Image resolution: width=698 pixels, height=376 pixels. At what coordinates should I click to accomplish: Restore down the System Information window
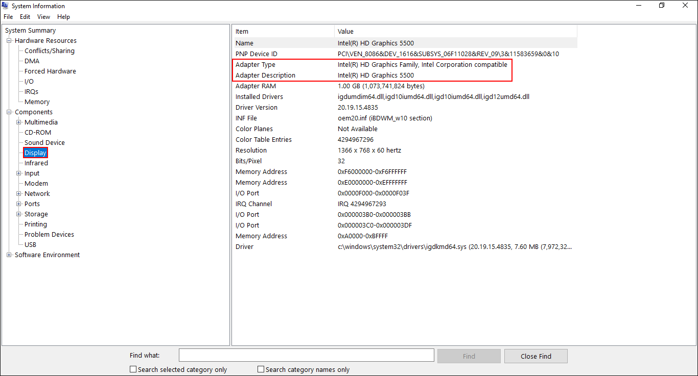662,6
